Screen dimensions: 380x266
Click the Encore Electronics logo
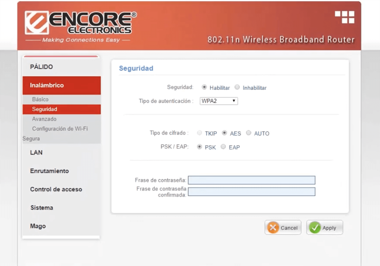(80, 23)
